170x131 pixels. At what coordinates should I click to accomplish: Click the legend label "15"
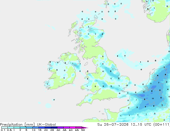tap(40, 130)
